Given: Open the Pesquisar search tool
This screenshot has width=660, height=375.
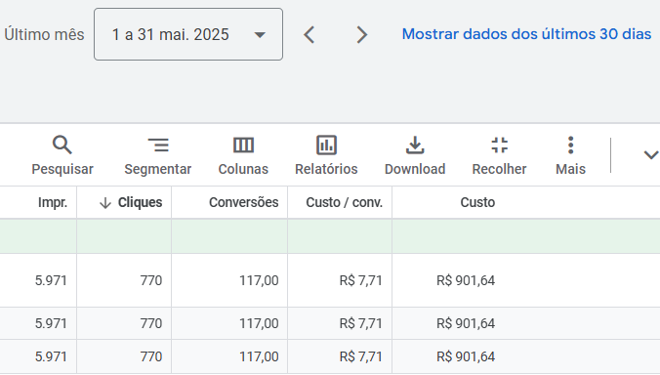Looking at the screenshot, I should coord(62,146).
